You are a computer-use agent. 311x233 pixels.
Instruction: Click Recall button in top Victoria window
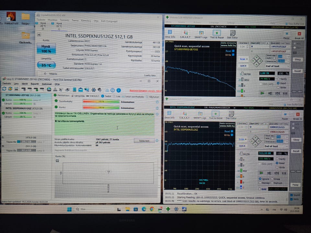(297, 71)
